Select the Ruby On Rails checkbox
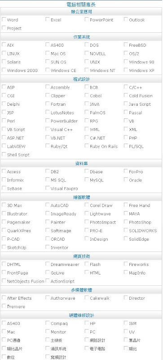This screenshot has width=163, height=360. pos(87,146)
